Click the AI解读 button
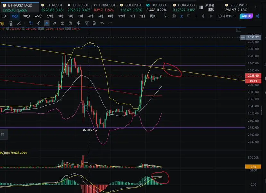This screenshot has height=193, width=266. (x=246, y=16)
